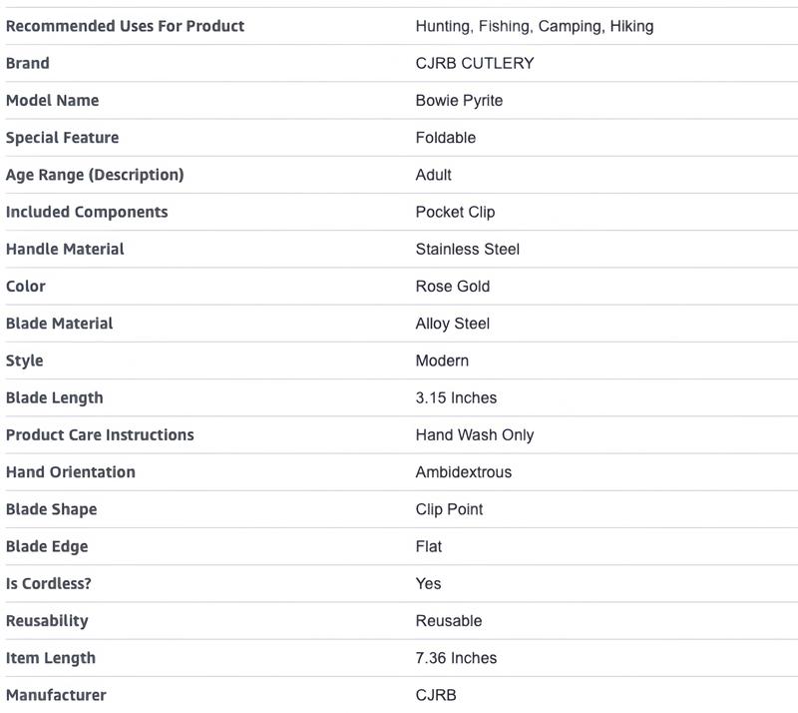
Task: Click the 'Clip Point' blade shape value
Action: [449, 509]
